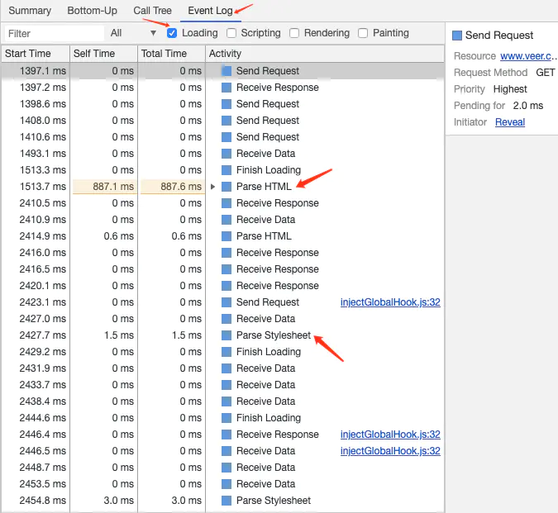The width and height of the screenshot is (558, 513).
Task: Enable the Painting checkbox
Action: [x=363, y=33]
